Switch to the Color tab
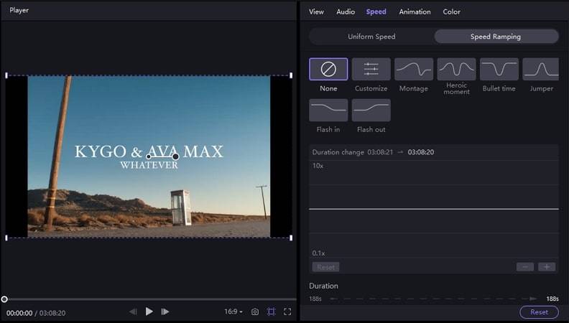This screenshot has height=323, width=569. click(x=451, y=11)
